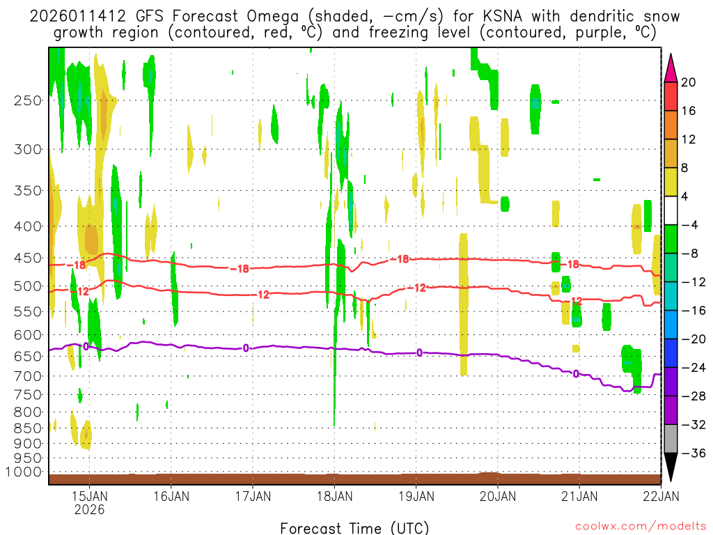Click the 500 pressure level label

click(x=28, y=286)
